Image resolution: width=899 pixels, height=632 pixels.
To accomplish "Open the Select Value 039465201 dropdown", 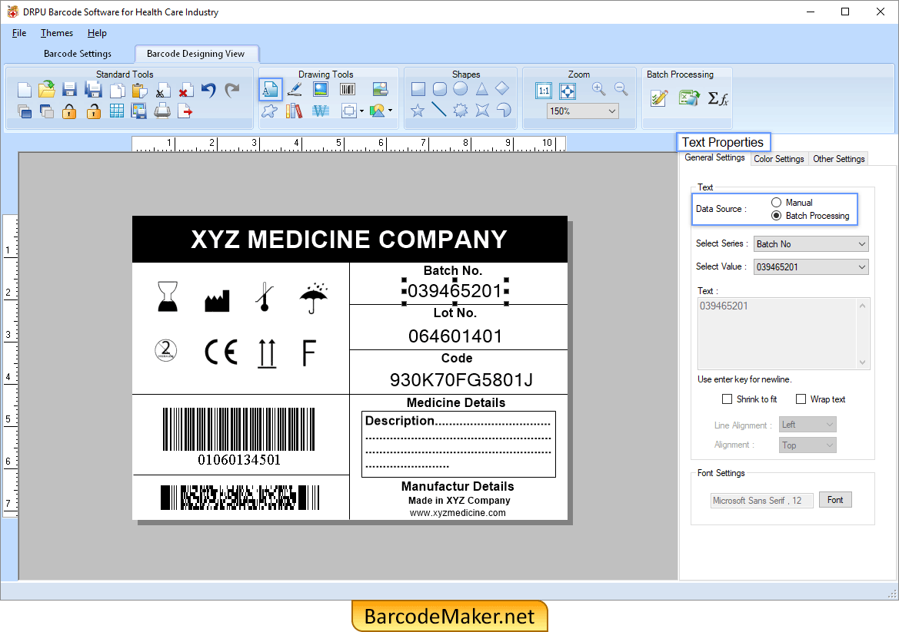I will (811, 266).
